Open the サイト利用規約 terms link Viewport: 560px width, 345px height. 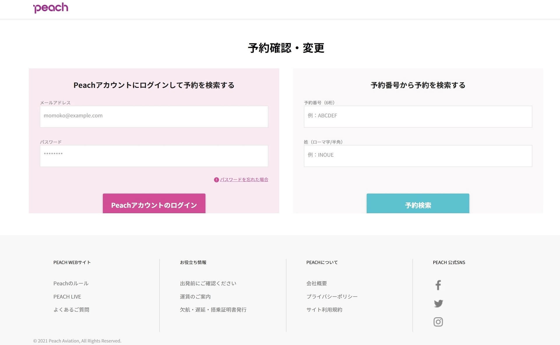click(x=324, y=310)
